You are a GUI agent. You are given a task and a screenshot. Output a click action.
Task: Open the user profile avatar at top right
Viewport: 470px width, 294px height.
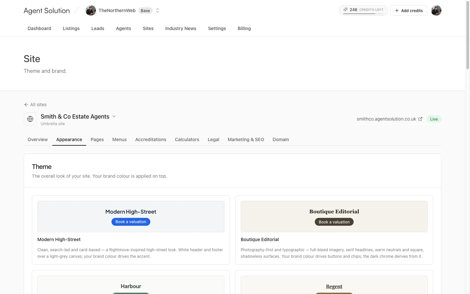436,10
